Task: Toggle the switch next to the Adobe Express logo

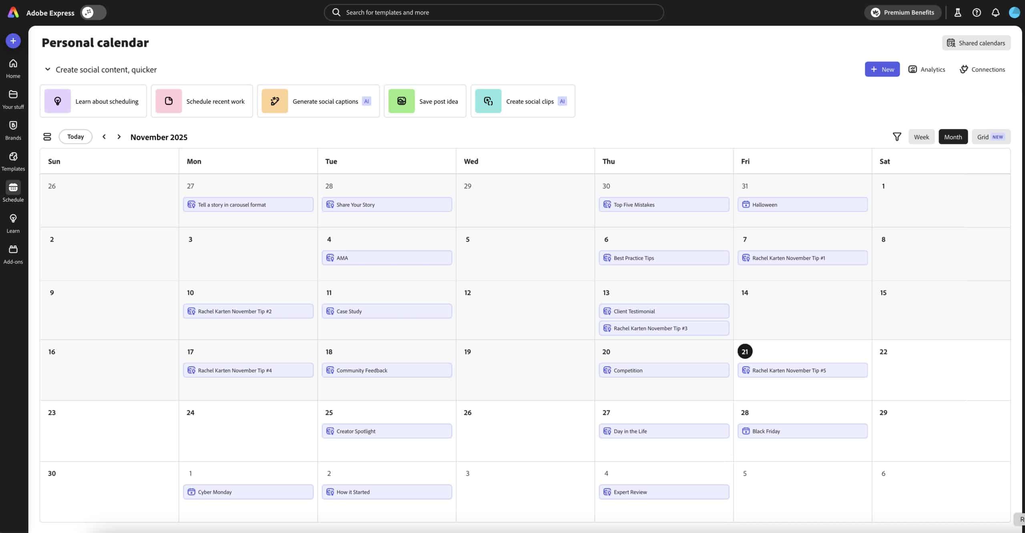Action: point(92,12)
